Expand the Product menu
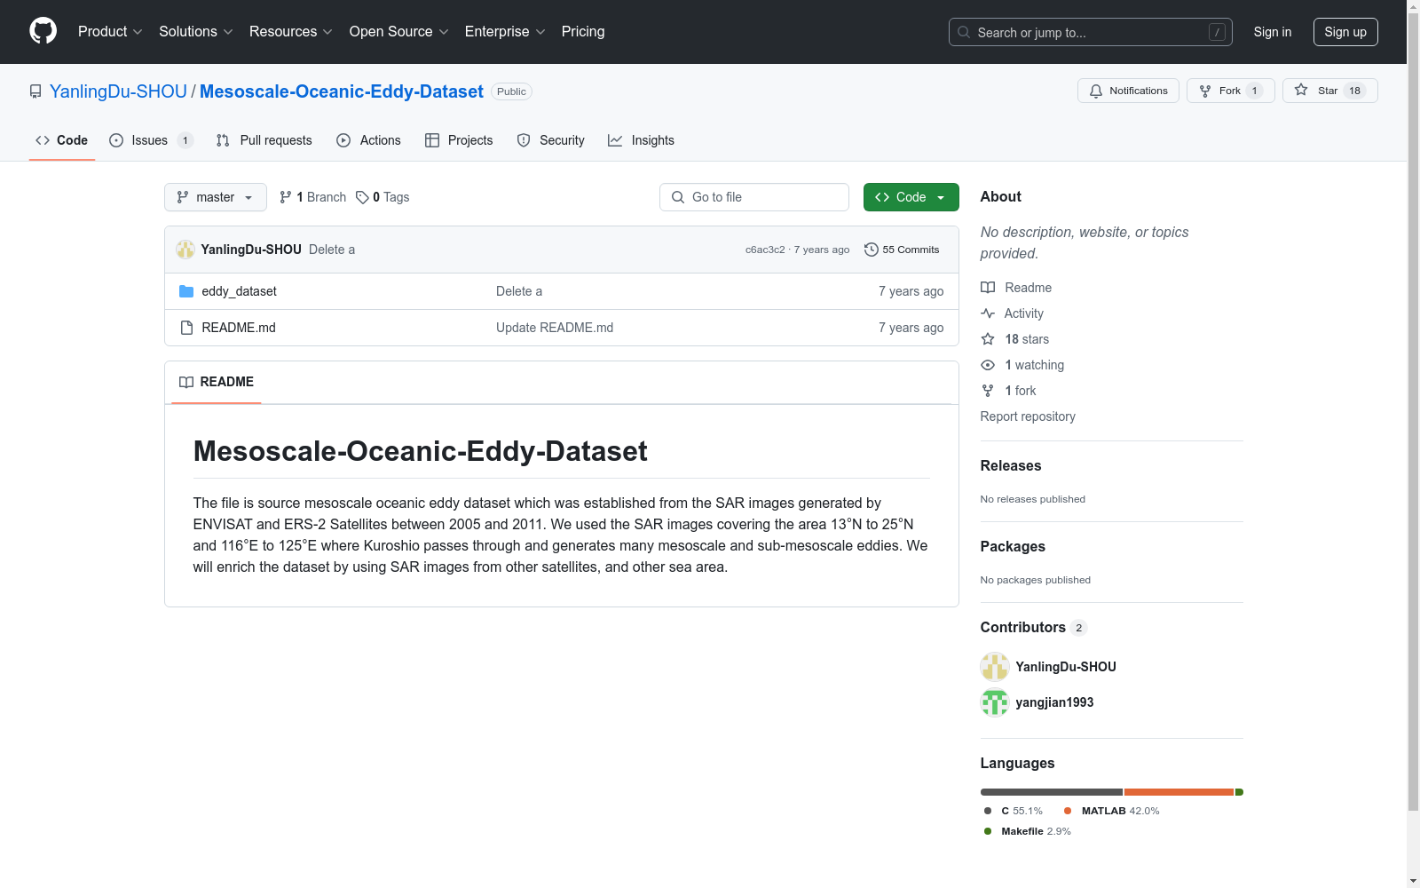 110,31
